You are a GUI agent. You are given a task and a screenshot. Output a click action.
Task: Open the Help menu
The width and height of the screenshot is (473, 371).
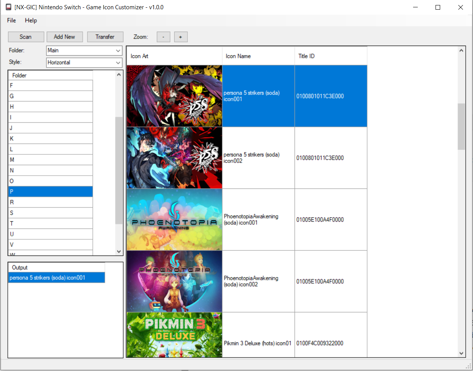[31, 20]
